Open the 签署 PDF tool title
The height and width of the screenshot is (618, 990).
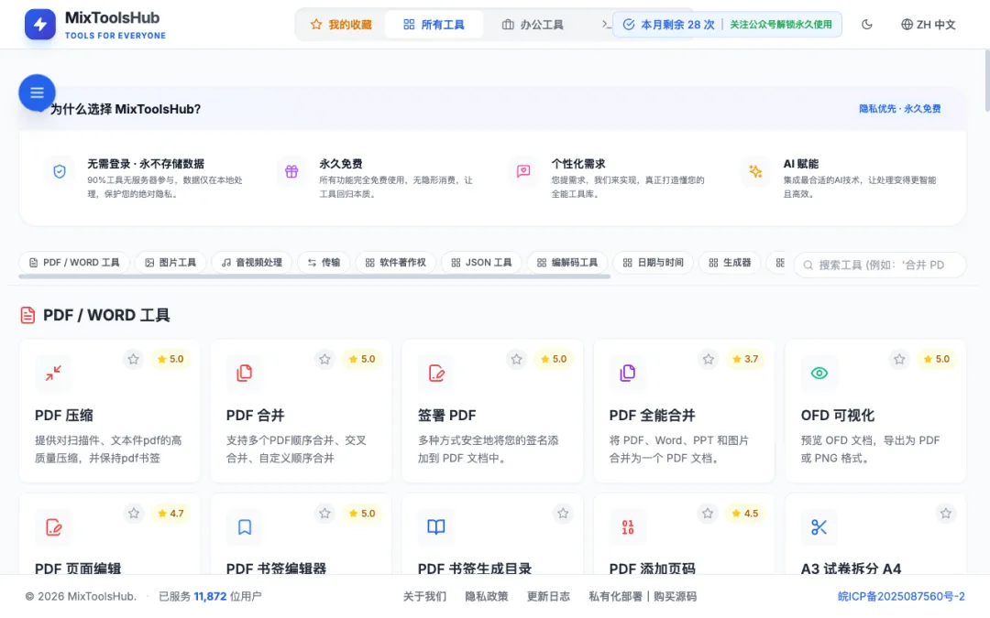(x=447, y=415)
